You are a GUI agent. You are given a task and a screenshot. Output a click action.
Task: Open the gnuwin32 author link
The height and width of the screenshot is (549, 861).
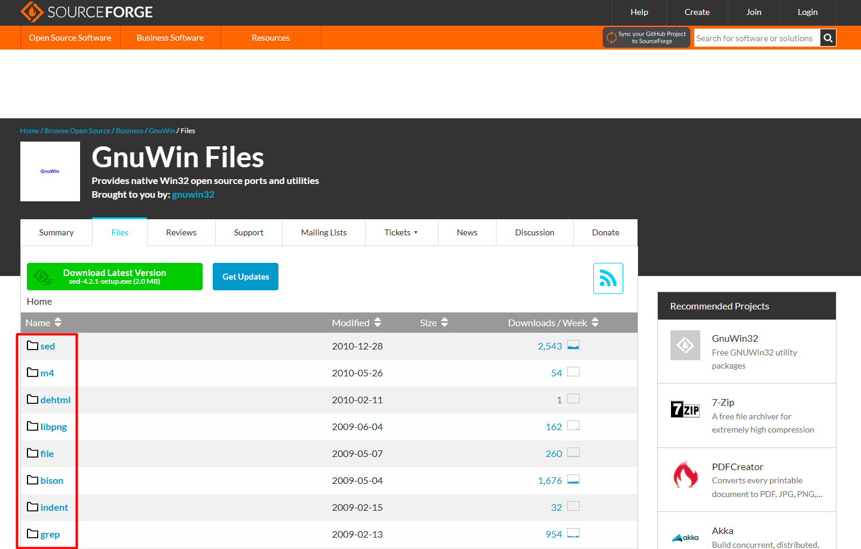point(193,195)
